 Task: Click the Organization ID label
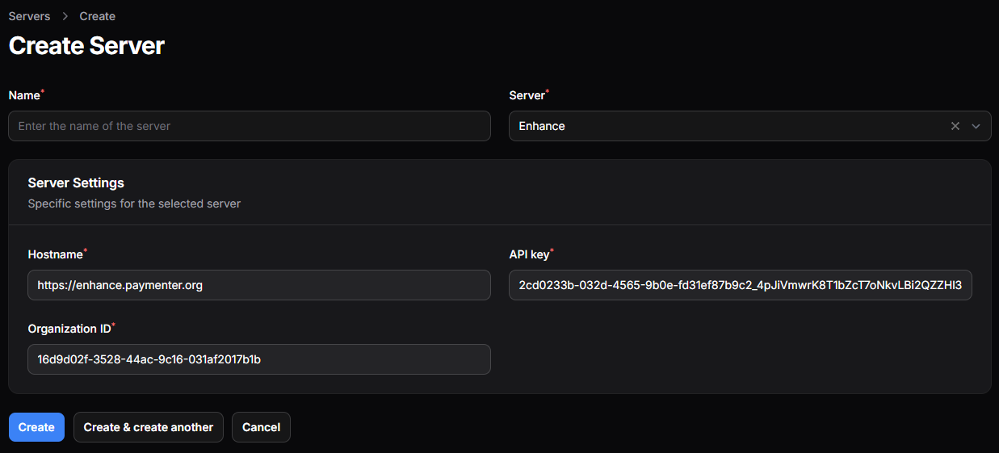point(69,329)
